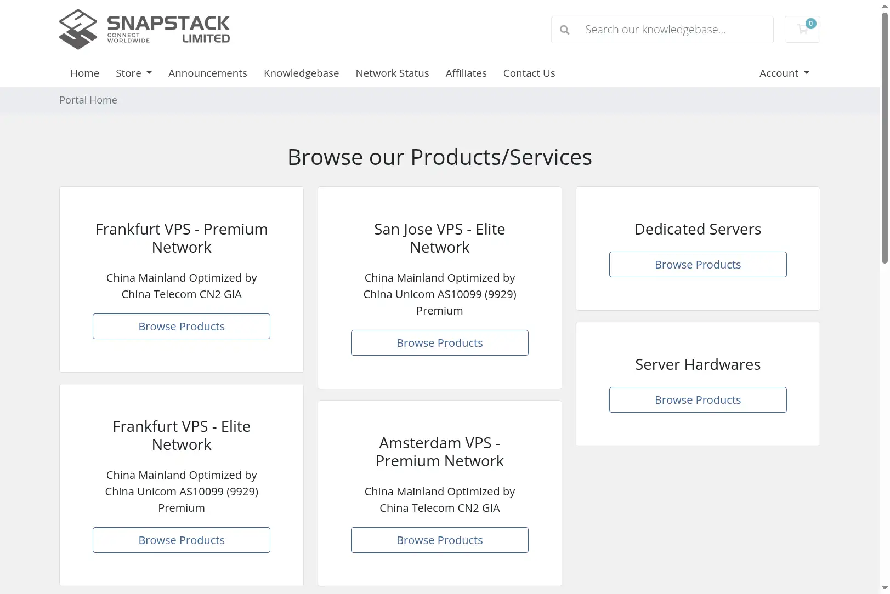
Task: Expand the Account dropdown
Action: (784, 73)
